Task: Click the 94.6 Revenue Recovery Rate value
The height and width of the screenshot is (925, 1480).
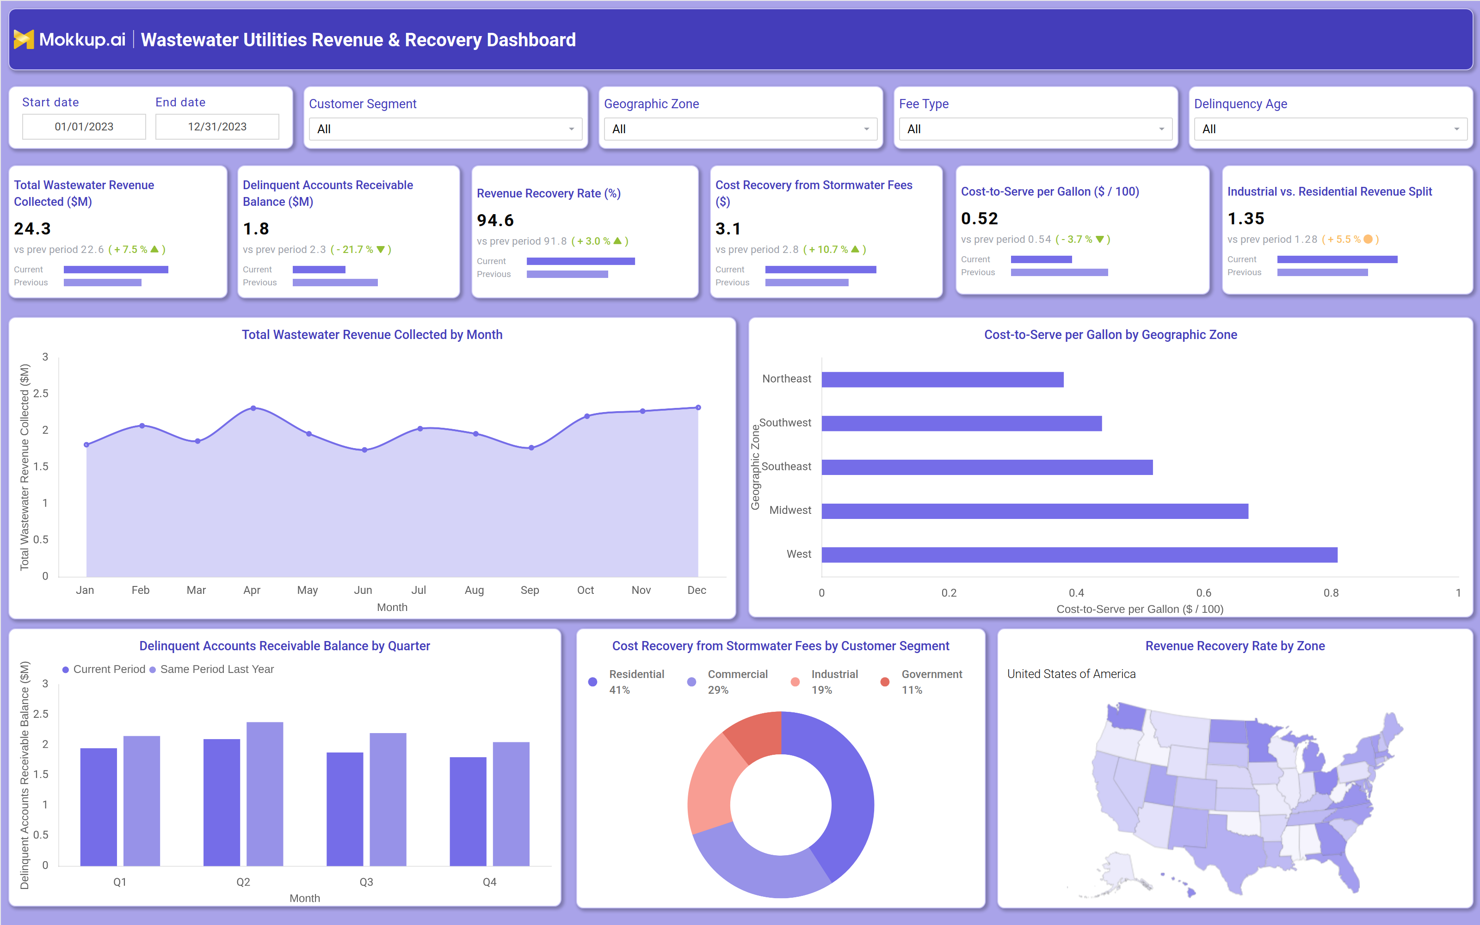Action: tap(495, 220)
